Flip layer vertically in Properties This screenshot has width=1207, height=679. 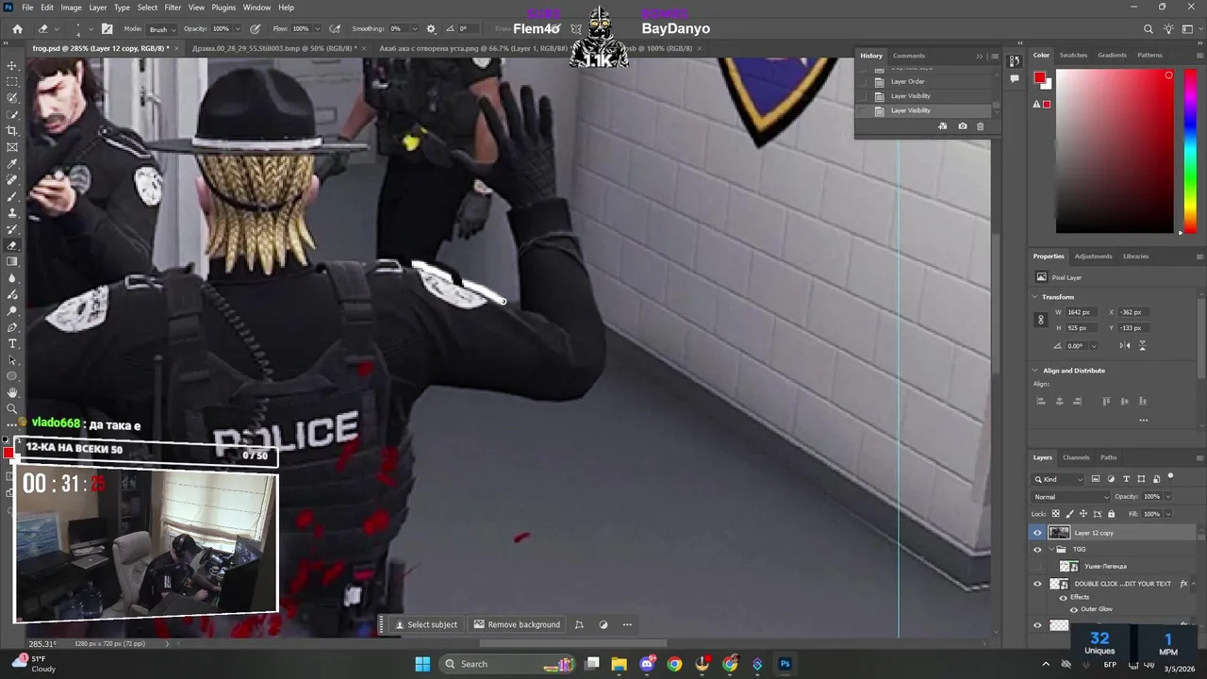[x=1142, y=346]
